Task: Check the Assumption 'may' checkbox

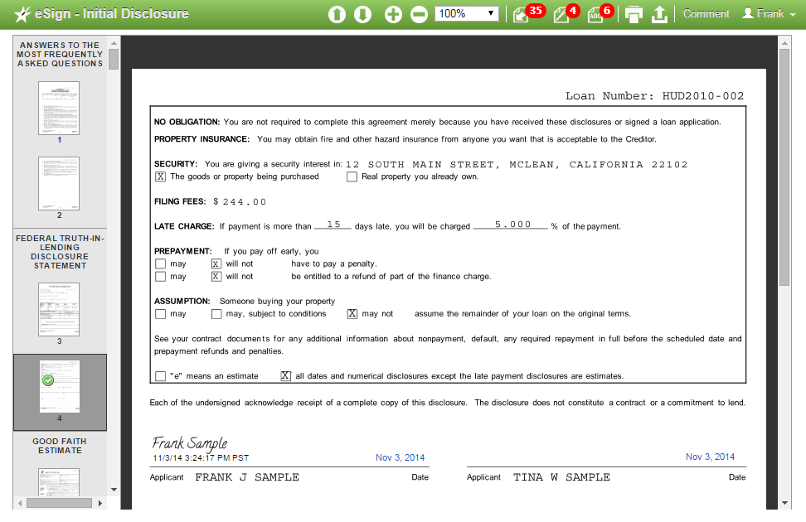Action: point(160,314)
